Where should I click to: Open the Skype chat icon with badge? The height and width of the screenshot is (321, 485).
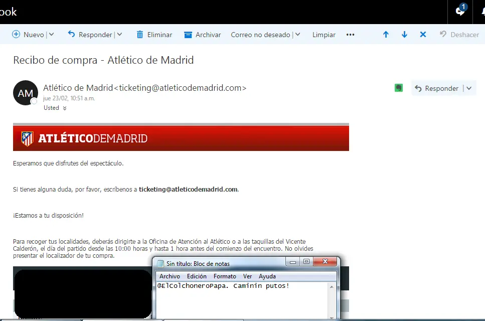[460, 11]
